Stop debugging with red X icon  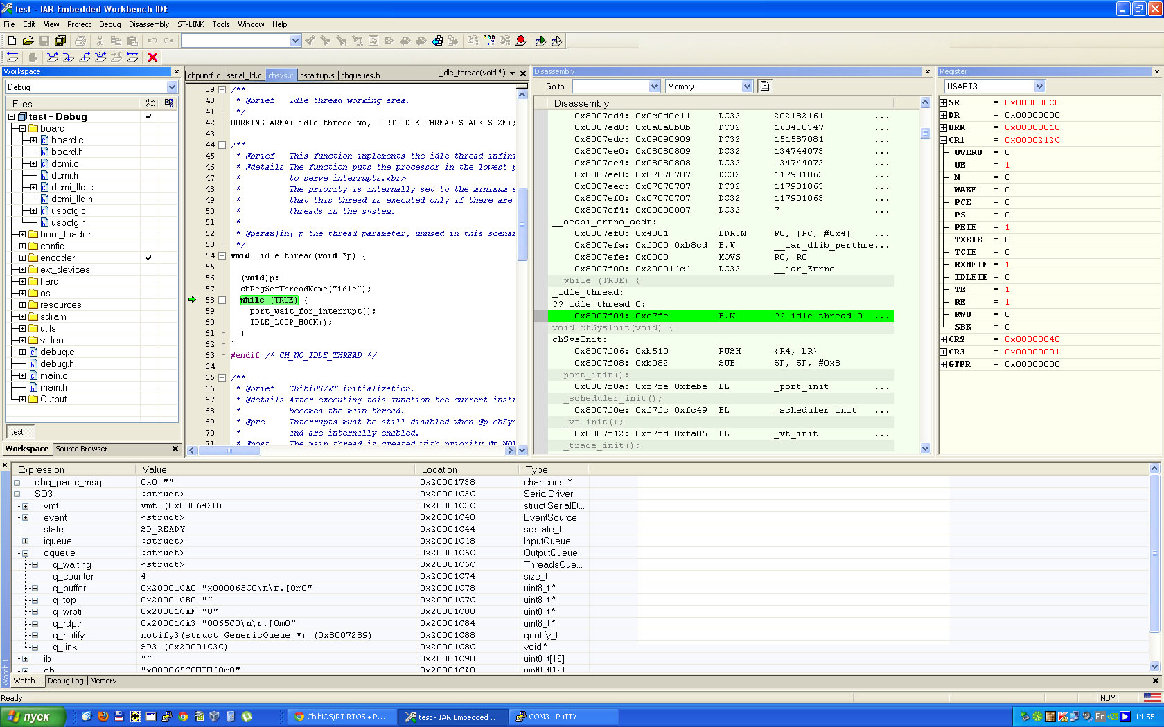click(153, 57)
